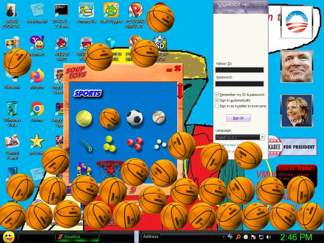The height and width of the screenshot is (243, 324).
Task: Click the red scroll arrows in Soup Toys
Action: (x=180, y=90)
